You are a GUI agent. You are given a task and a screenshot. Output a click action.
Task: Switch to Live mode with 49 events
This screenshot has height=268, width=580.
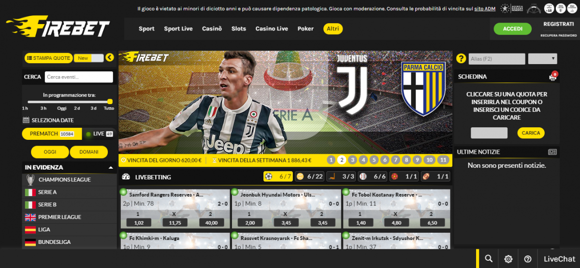pyautogui.click(x=99, y=134)
